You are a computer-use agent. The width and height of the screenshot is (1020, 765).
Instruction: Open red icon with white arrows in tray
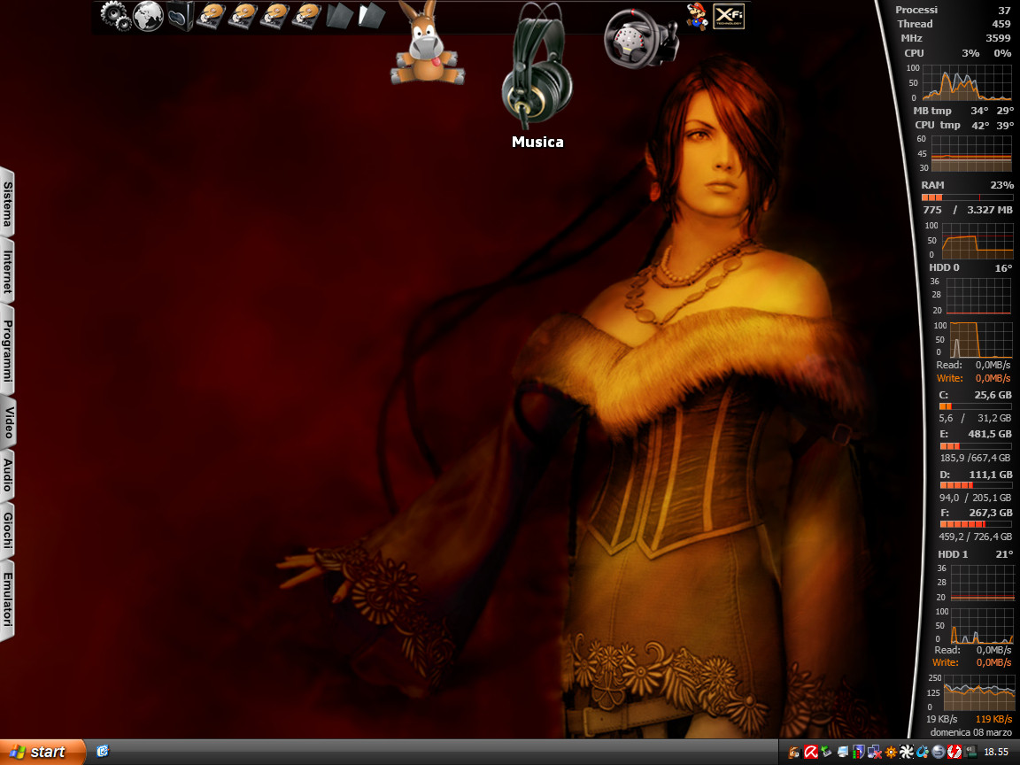pyautogui.click(x=954, y=752)
